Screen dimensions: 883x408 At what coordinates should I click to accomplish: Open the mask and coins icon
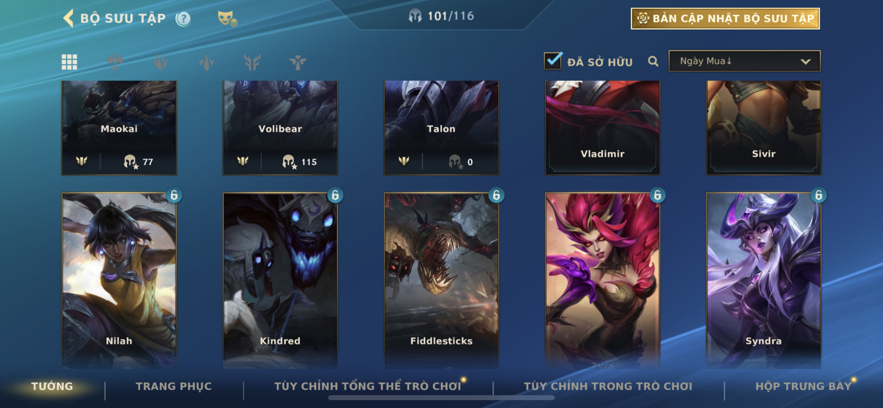tap(227, 18)
